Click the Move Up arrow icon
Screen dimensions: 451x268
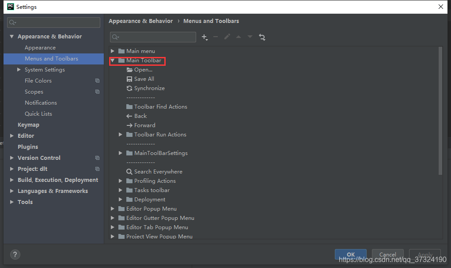[239, 37]
